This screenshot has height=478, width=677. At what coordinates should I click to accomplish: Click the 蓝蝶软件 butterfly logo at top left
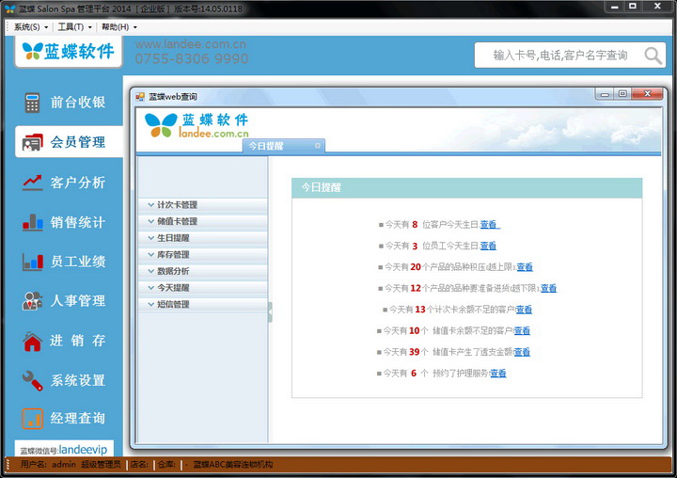tap(69, 52)
